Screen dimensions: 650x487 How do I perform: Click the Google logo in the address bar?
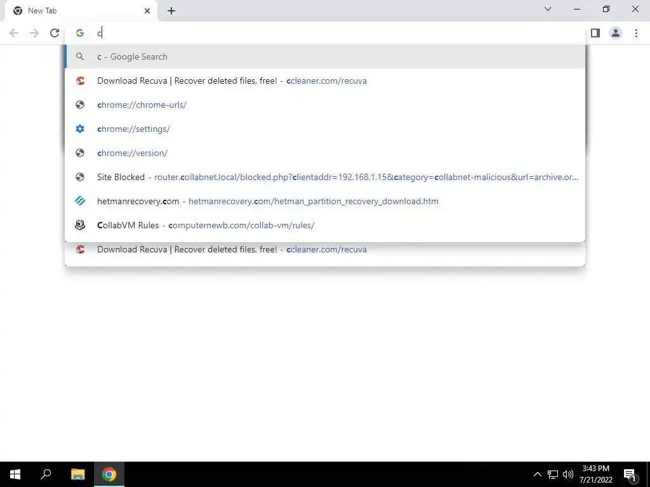(x=80, y=33)
